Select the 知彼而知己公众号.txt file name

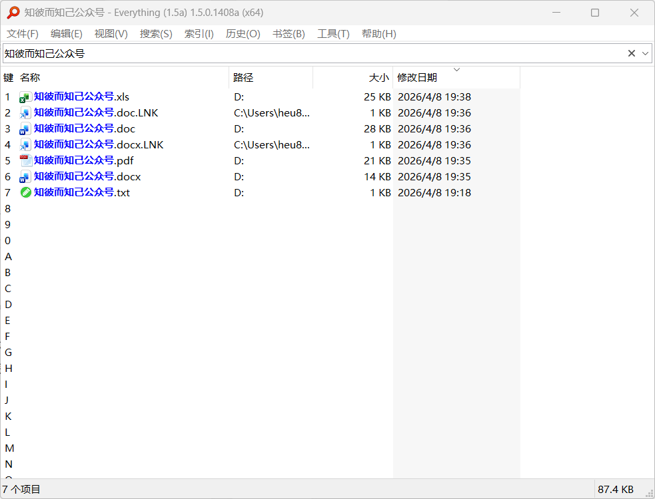coord(82,193)
